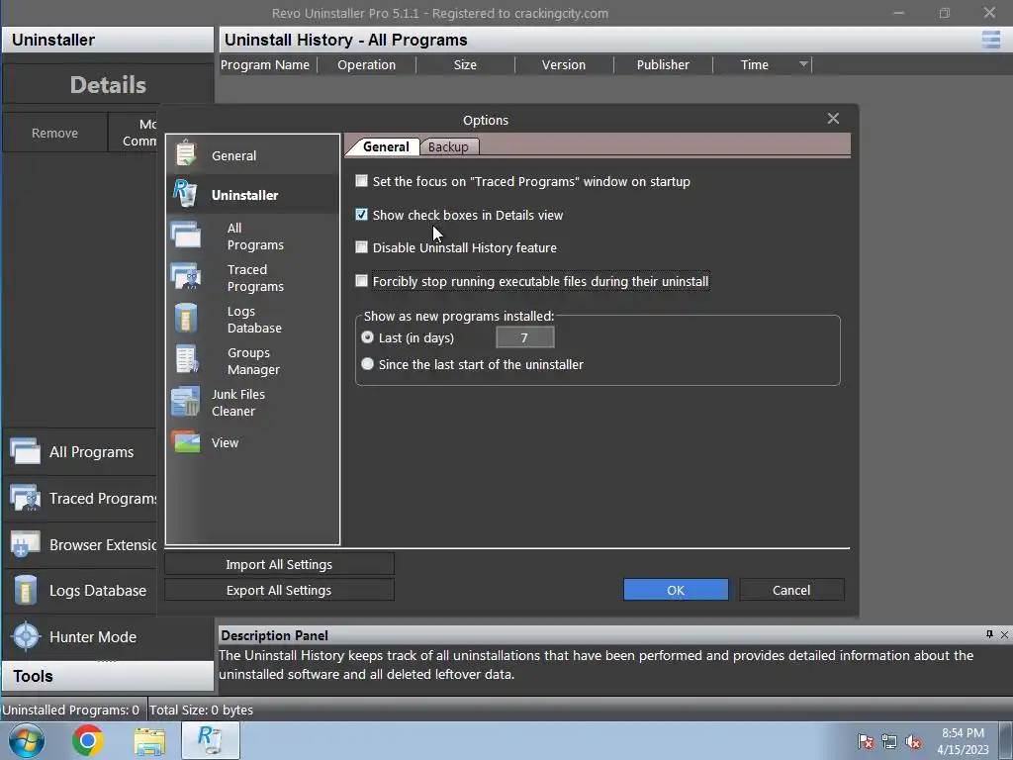Screen dimensions: 1013x760
Task: Click Export All Settings button
Action: click(x=279, y=590)
